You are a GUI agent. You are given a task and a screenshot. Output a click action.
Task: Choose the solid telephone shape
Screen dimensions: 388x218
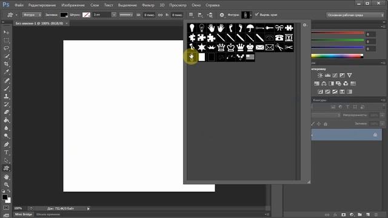coord(279,38)
